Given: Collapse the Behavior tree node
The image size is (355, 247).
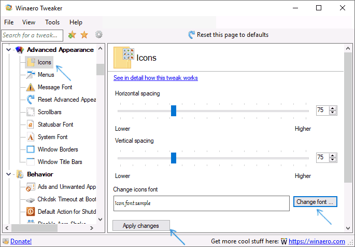Looking at the screenshot, I should (x=9, y=174).
